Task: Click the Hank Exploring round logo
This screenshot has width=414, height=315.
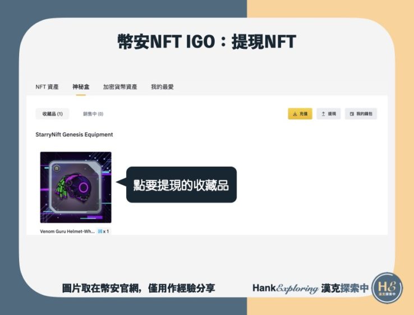Action: (x=387, y=288)
